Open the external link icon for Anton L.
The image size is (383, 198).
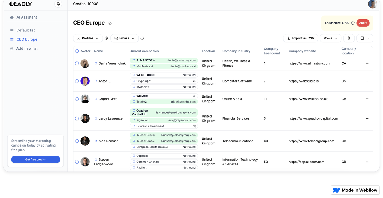coord(96,81)
